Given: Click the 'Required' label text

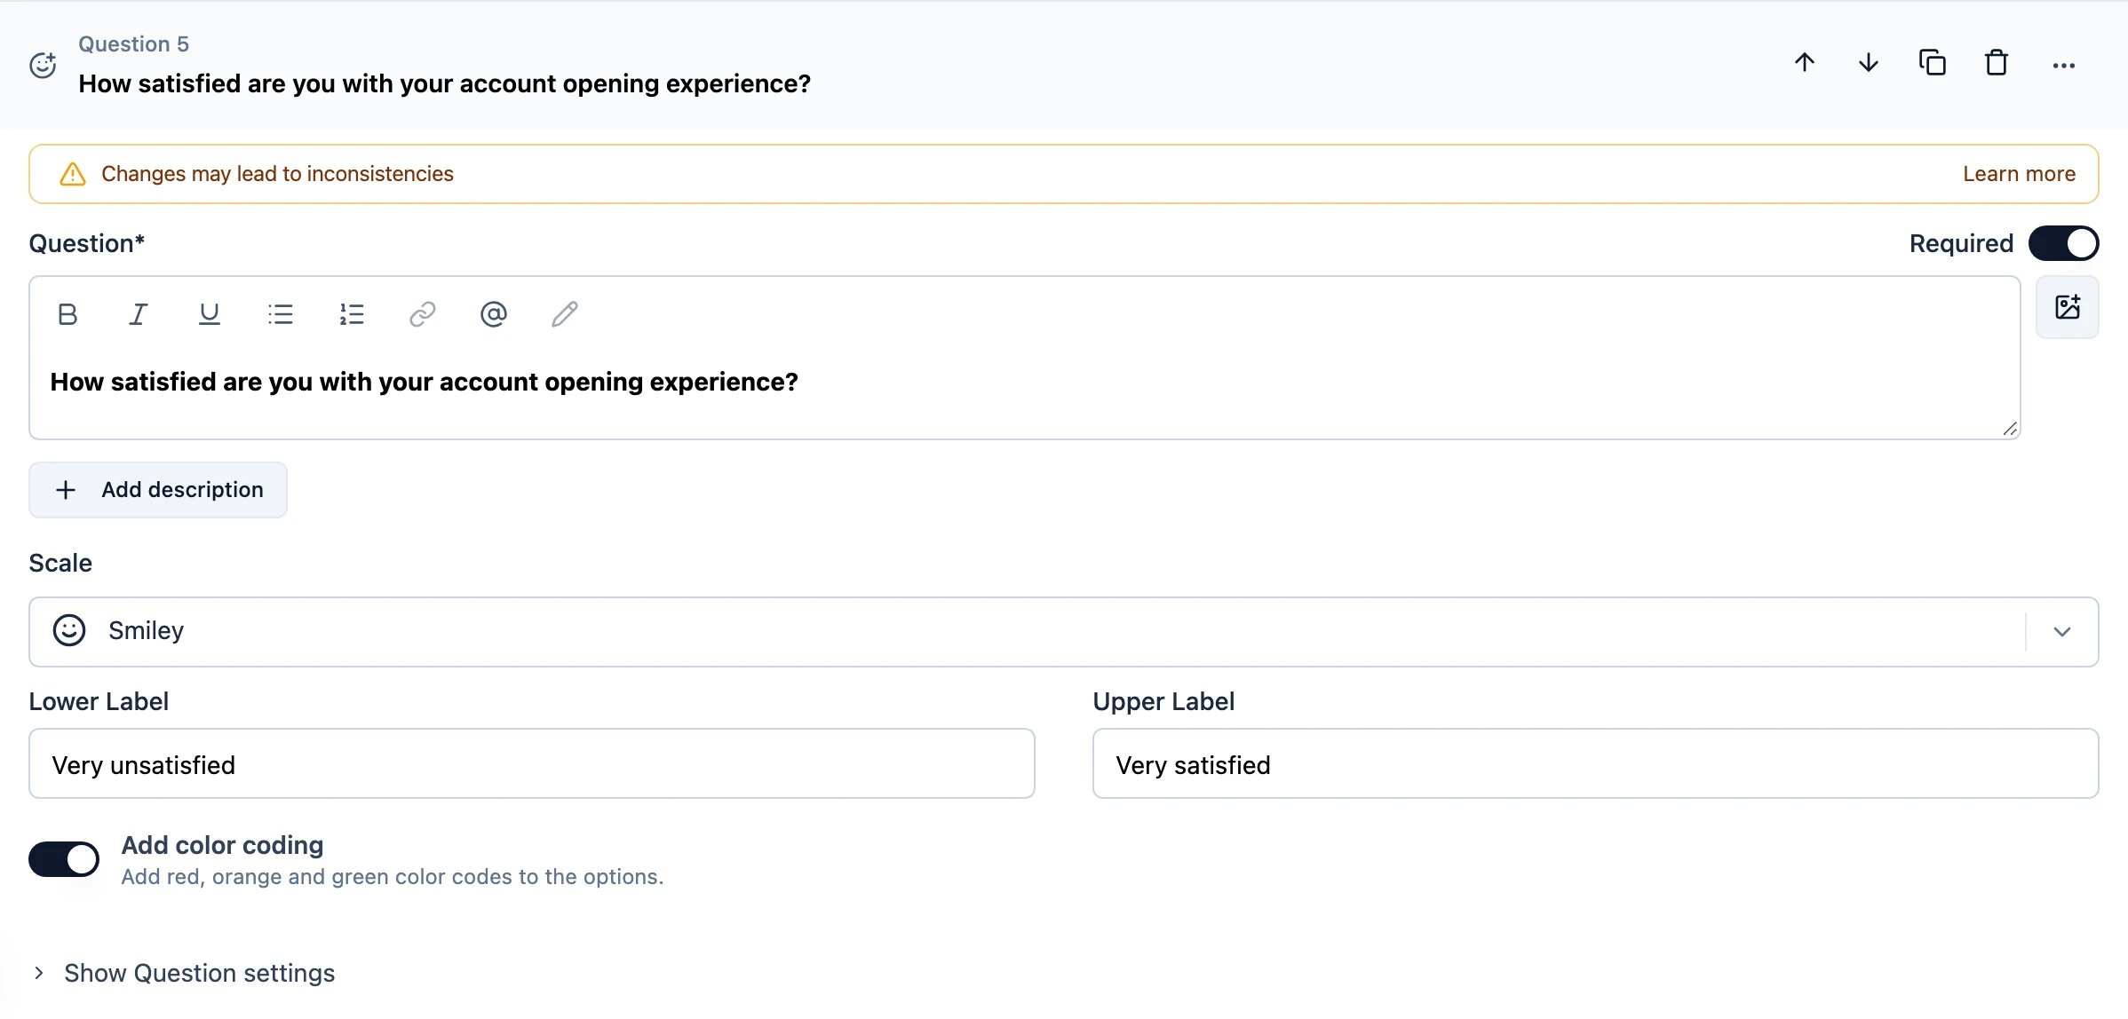Looking at the screenshot, I should (1961, 243).
